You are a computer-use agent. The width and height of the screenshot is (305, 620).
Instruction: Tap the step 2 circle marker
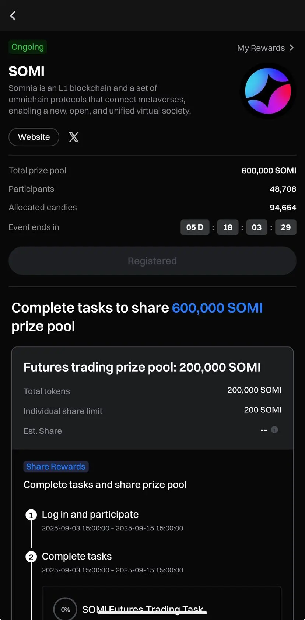tap(31, 557)
